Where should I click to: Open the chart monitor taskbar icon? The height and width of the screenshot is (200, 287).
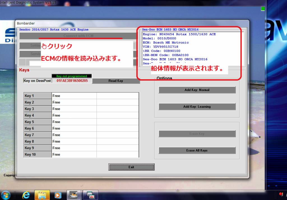click(x=91, y=195)
